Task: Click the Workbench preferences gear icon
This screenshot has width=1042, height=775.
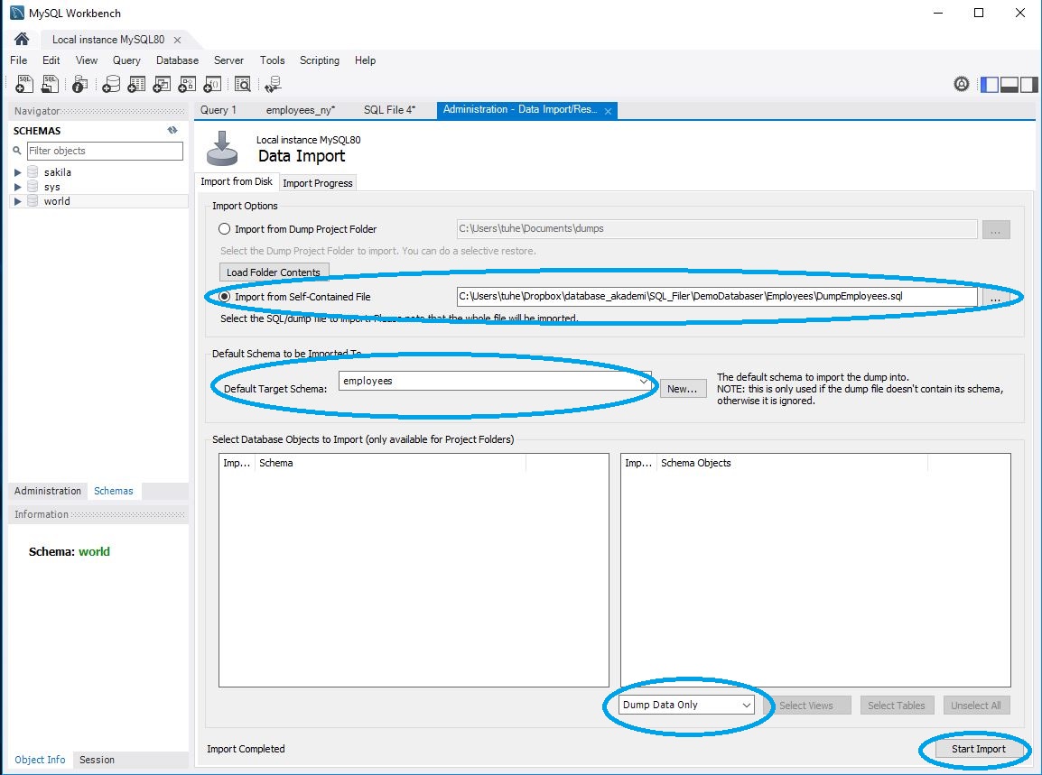Action: pos(961,84)
